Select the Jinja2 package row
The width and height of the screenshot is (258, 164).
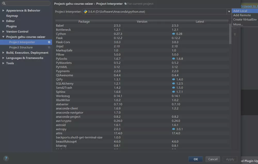point(142,46)
